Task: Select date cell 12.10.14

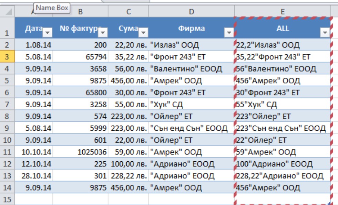Action: [34, 164]
